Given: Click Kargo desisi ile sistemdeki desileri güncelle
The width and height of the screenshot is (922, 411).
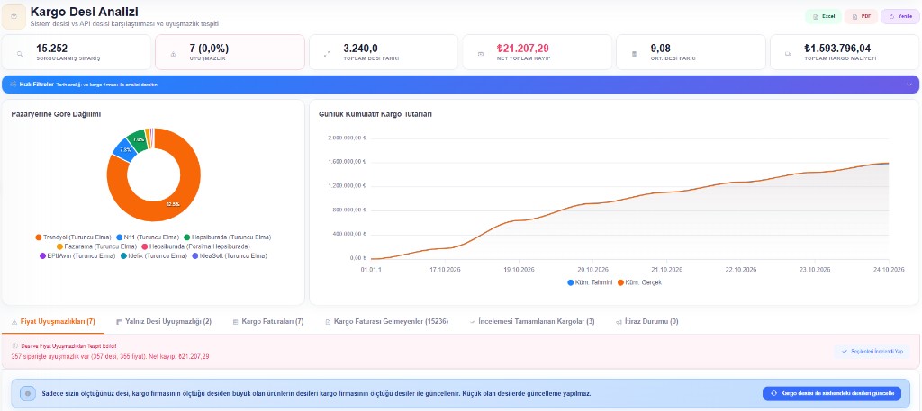Looking at the screenshot, I should (x=831, y=393).
